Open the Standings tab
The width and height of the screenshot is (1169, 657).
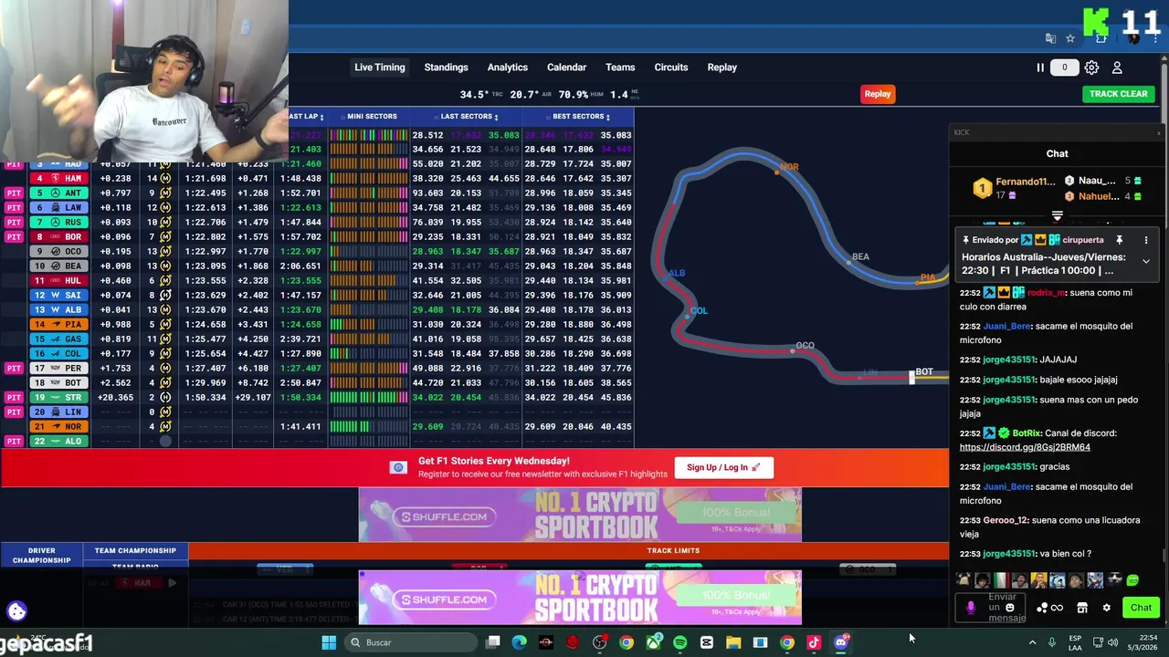point(446,68)
